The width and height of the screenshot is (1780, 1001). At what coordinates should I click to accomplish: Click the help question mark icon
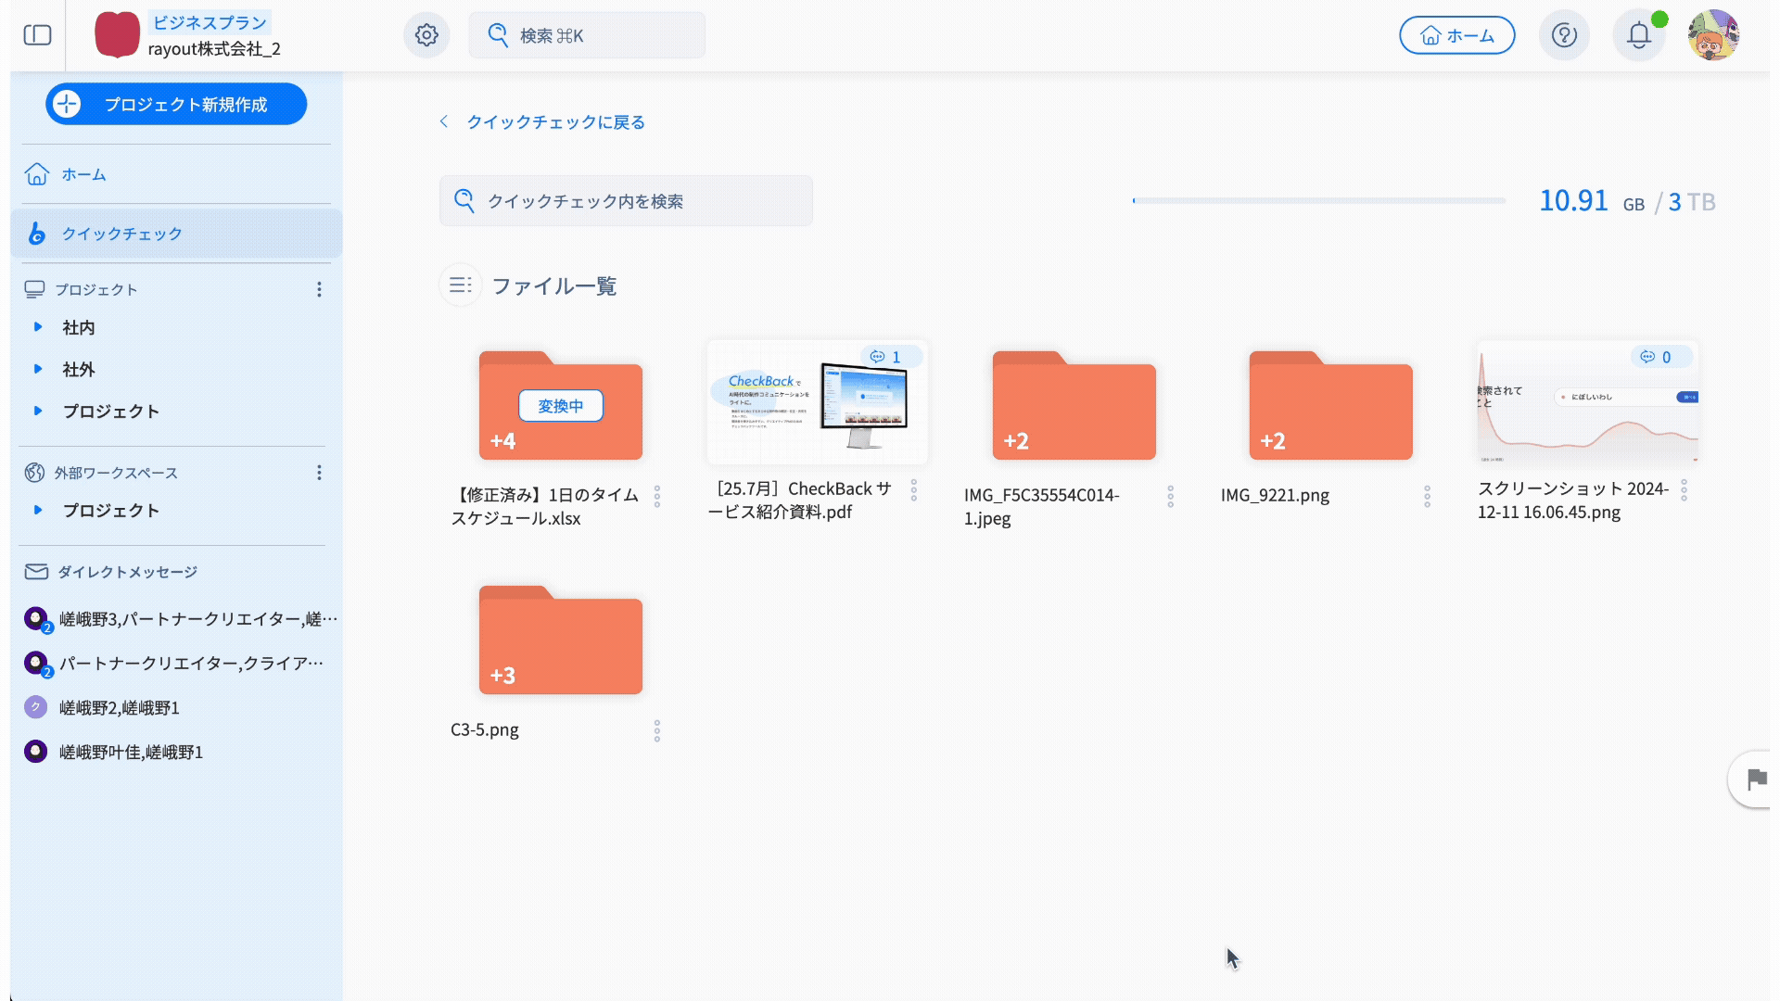(x=1564, y=35)
